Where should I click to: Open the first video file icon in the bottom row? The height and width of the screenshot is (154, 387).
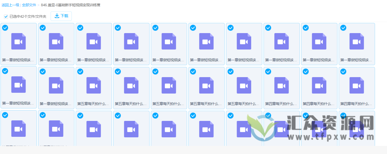(x=18, y=129)
